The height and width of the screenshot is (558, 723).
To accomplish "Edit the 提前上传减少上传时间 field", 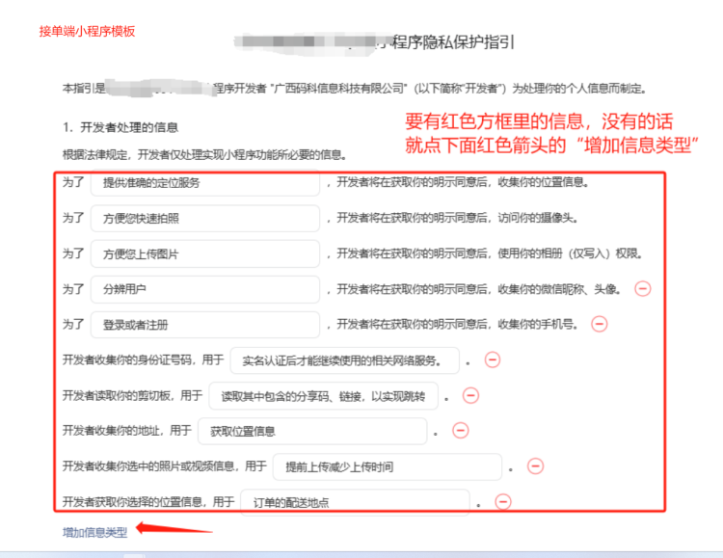I will (387, 466).
